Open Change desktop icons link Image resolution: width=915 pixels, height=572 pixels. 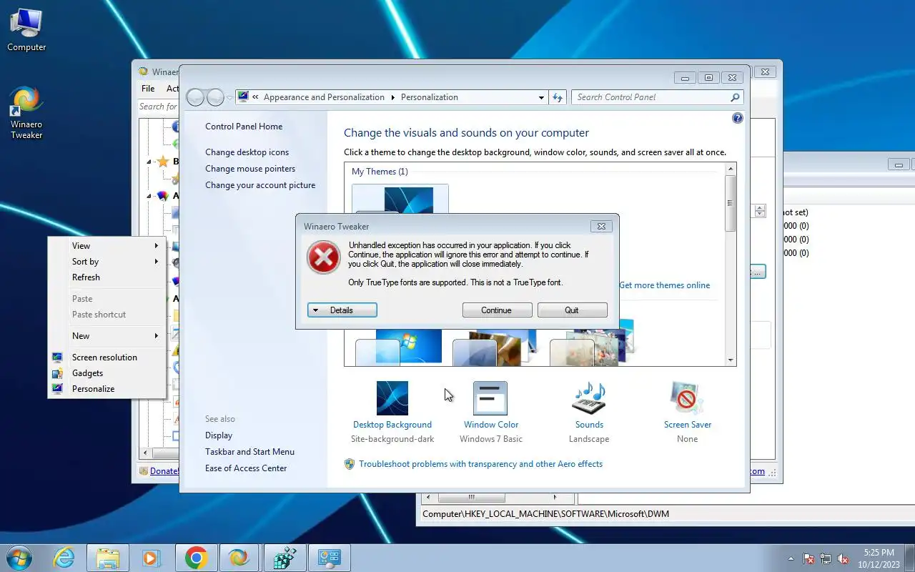tap(247, 152)
